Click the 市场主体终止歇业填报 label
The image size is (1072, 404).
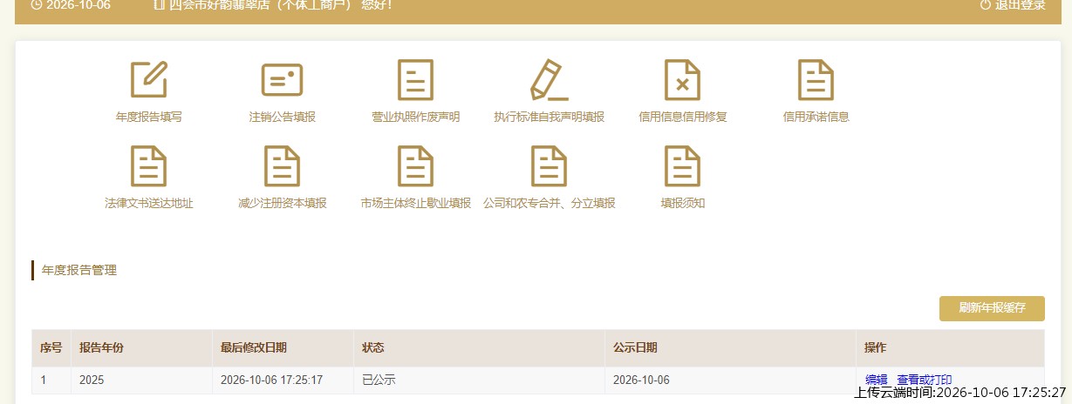[x=415, y=204]
